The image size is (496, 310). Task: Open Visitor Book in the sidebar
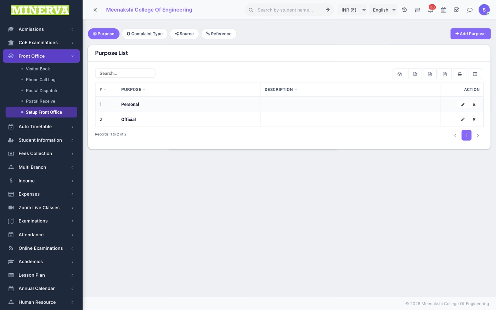point(38,69)
